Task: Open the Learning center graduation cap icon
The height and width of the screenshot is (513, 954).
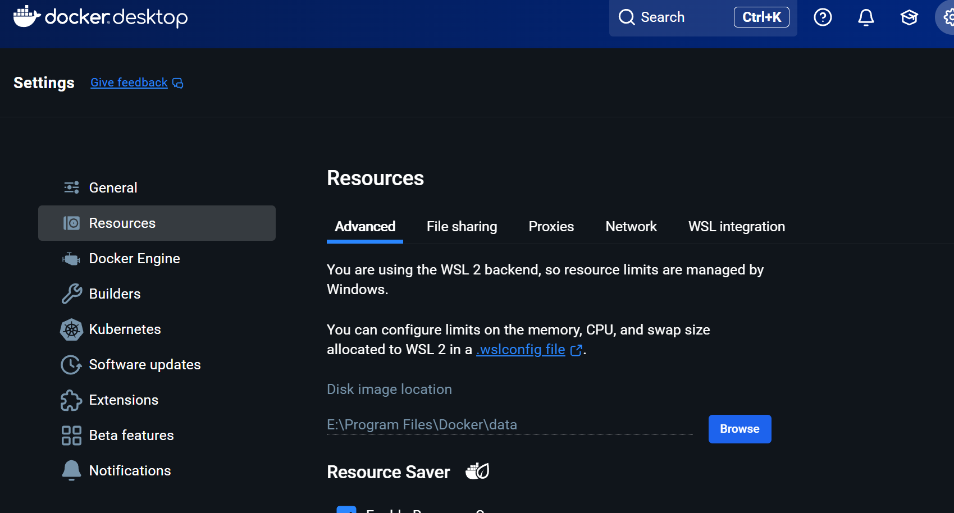Action: click(909, 17)
